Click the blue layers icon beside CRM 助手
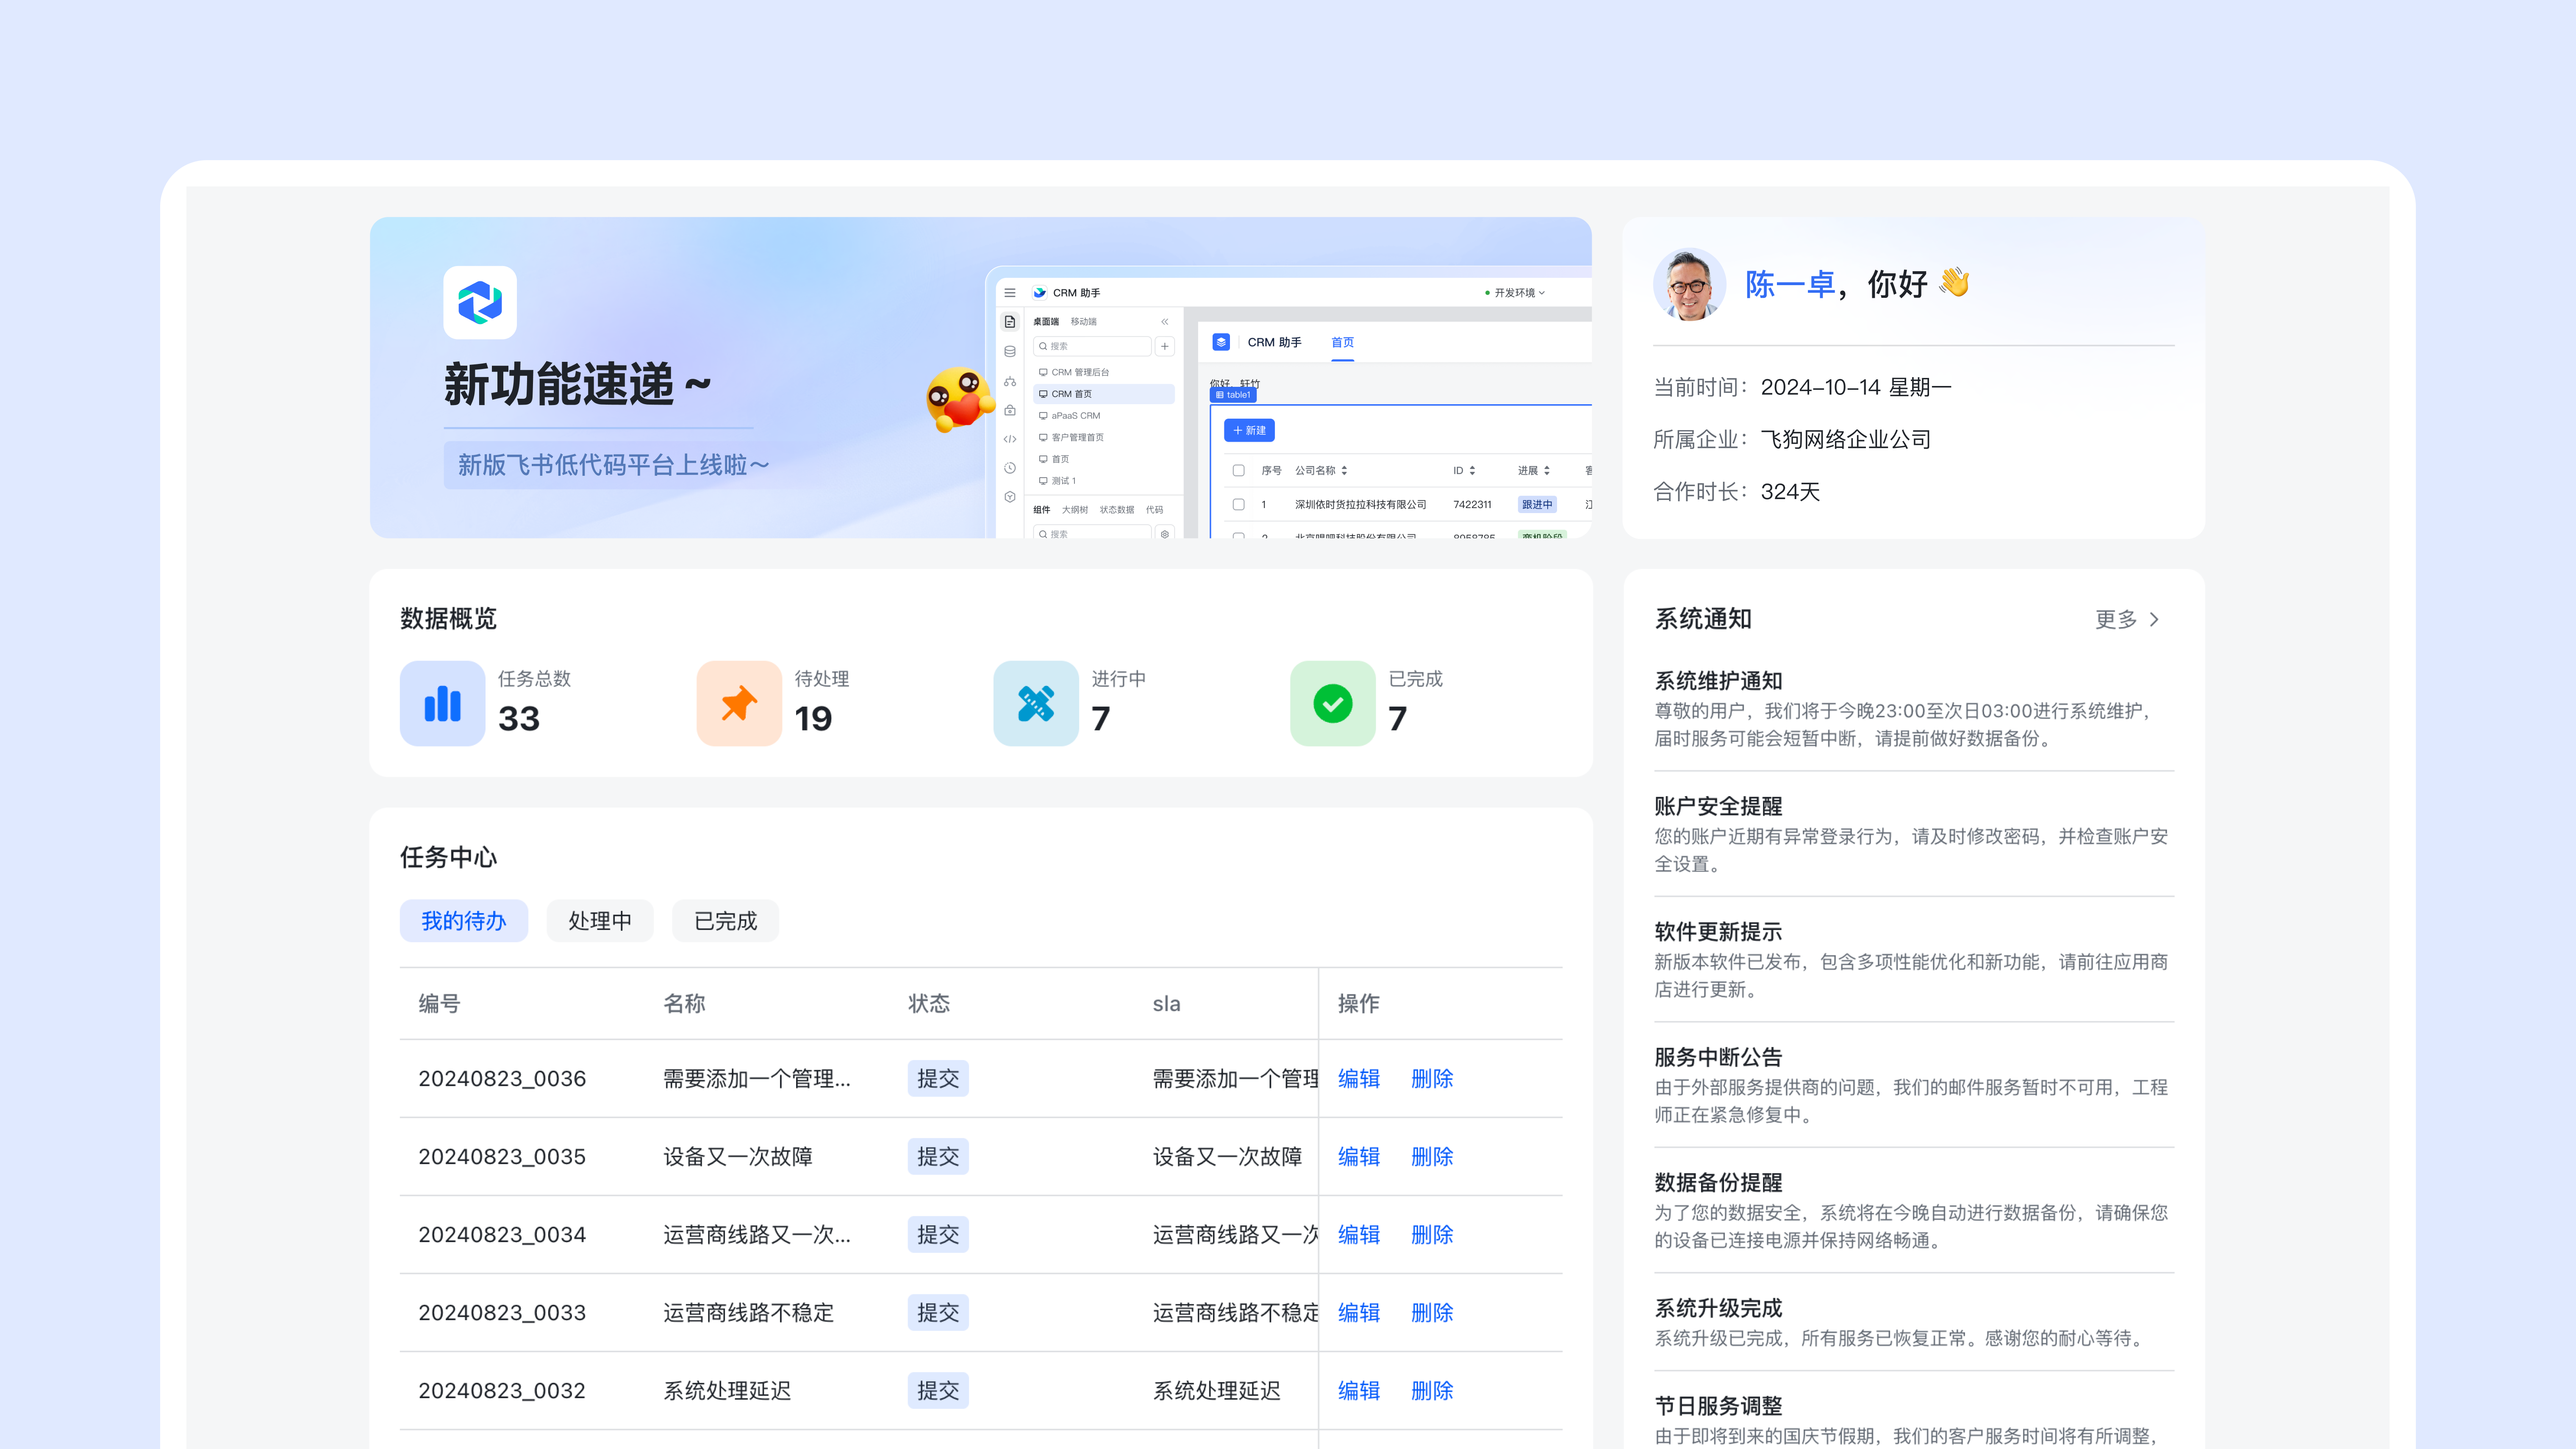 click(x=1221, y=342)
